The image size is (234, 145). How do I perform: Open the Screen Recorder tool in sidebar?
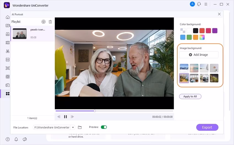(x=8, y=68)
